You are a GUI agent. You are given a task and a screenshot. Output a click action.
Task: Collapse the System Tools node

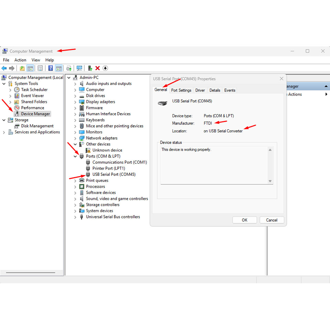[x=4, y=84]
